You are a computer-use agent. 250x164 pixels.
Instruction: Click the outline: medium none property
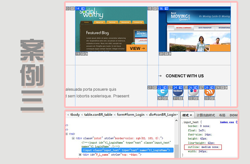click(x=202, y=147)
